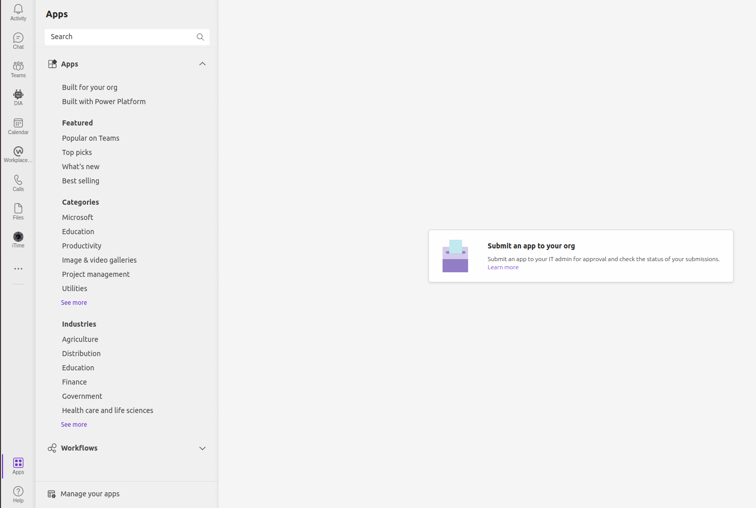
Task: Open What's new list
Action: 80,167
